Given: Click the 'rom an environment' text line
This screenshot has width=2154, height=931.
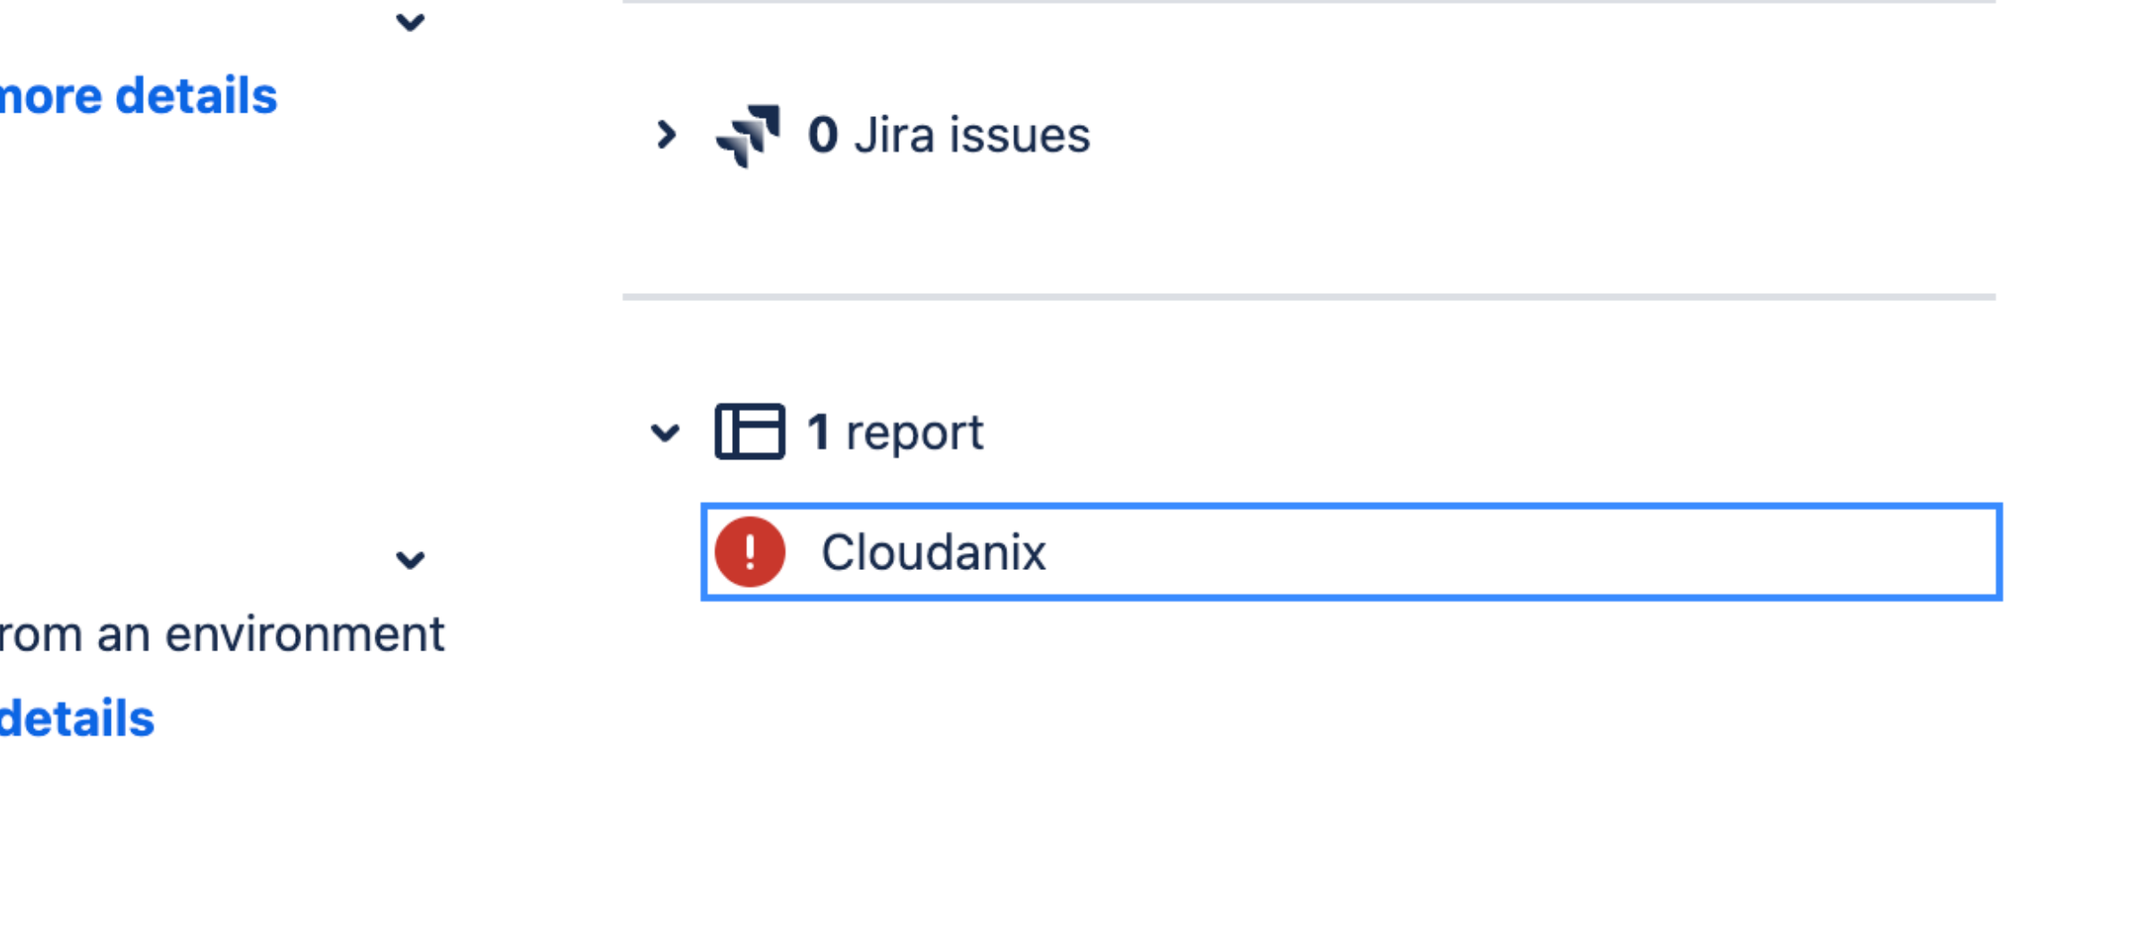Looking at the screenshot, I should [222, 634].
